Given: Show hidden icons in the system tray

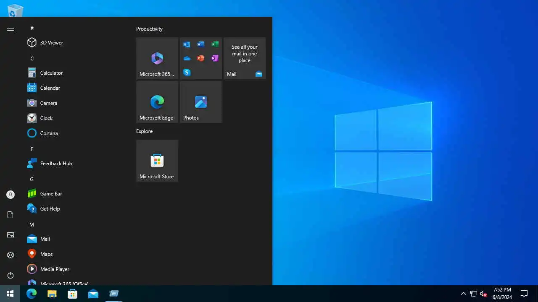Looking at the screenshot, I should (x=464, y=294).
